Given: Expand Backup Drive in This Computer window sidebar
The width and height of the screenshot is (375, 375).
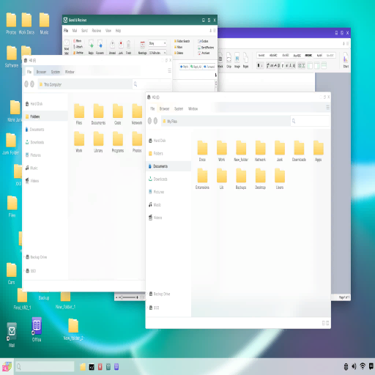Looking at the screenshot, I should 24,257.
